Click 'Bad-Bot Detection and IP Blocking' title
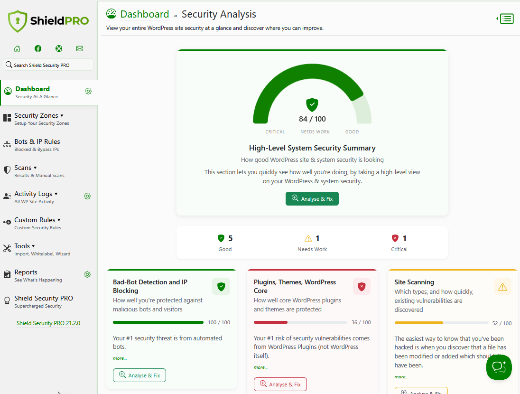520x394 pixels. [150, 286]
